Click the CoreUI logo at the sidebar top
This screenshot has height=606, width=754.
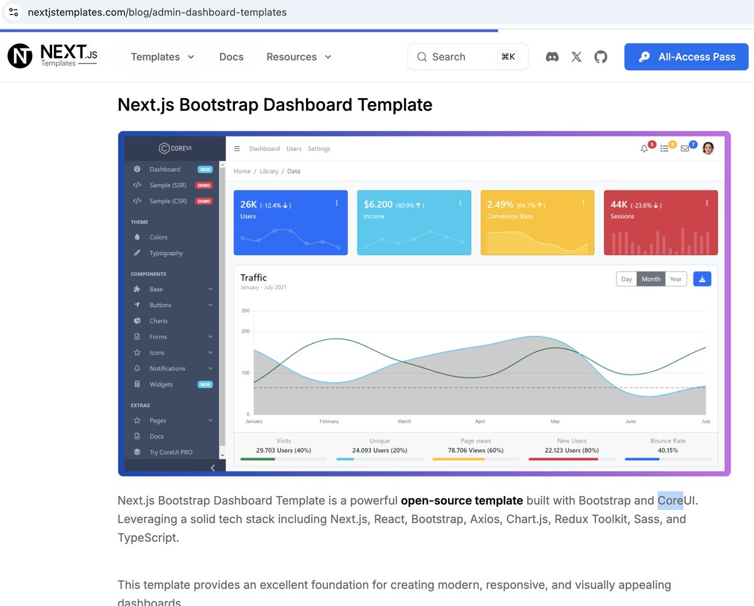[175, 148]
